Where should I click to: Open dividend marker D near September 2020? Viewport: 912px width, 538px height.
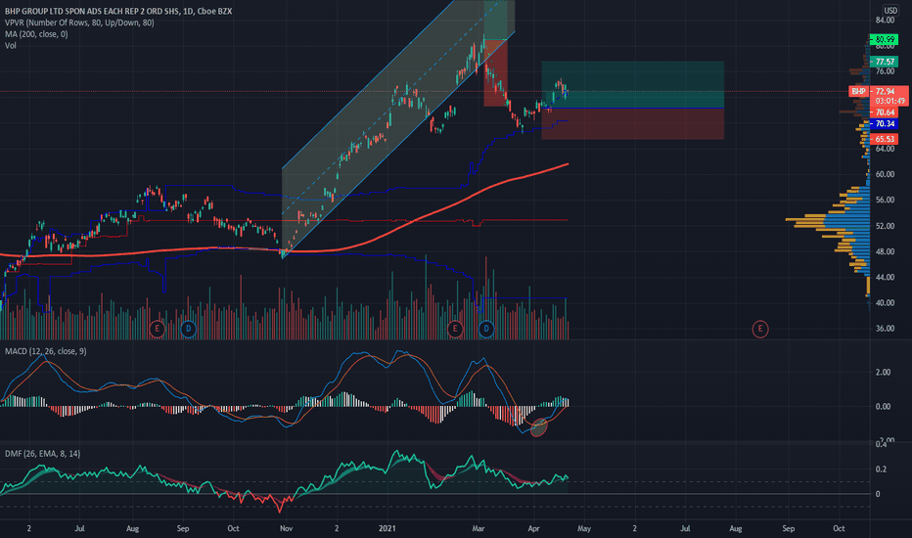point(188,330)
